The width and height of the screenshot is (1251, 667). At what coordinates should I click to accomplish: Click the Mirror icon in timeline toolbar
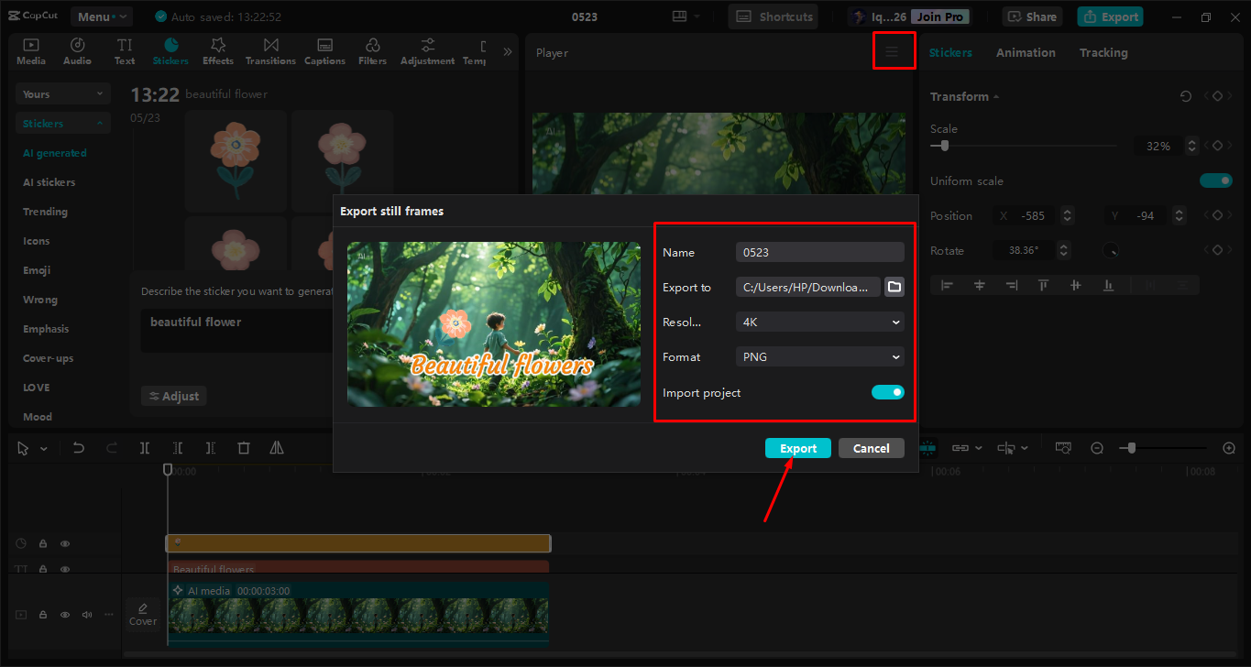pos(277,447)
